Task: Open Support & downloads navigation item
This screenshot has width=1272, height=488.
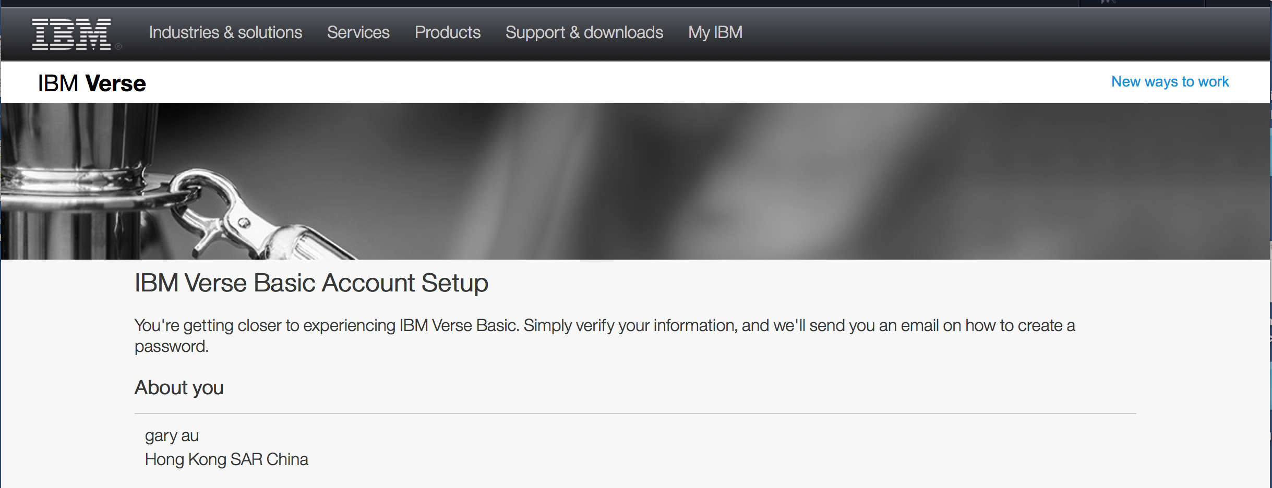Action: (584, 32)
